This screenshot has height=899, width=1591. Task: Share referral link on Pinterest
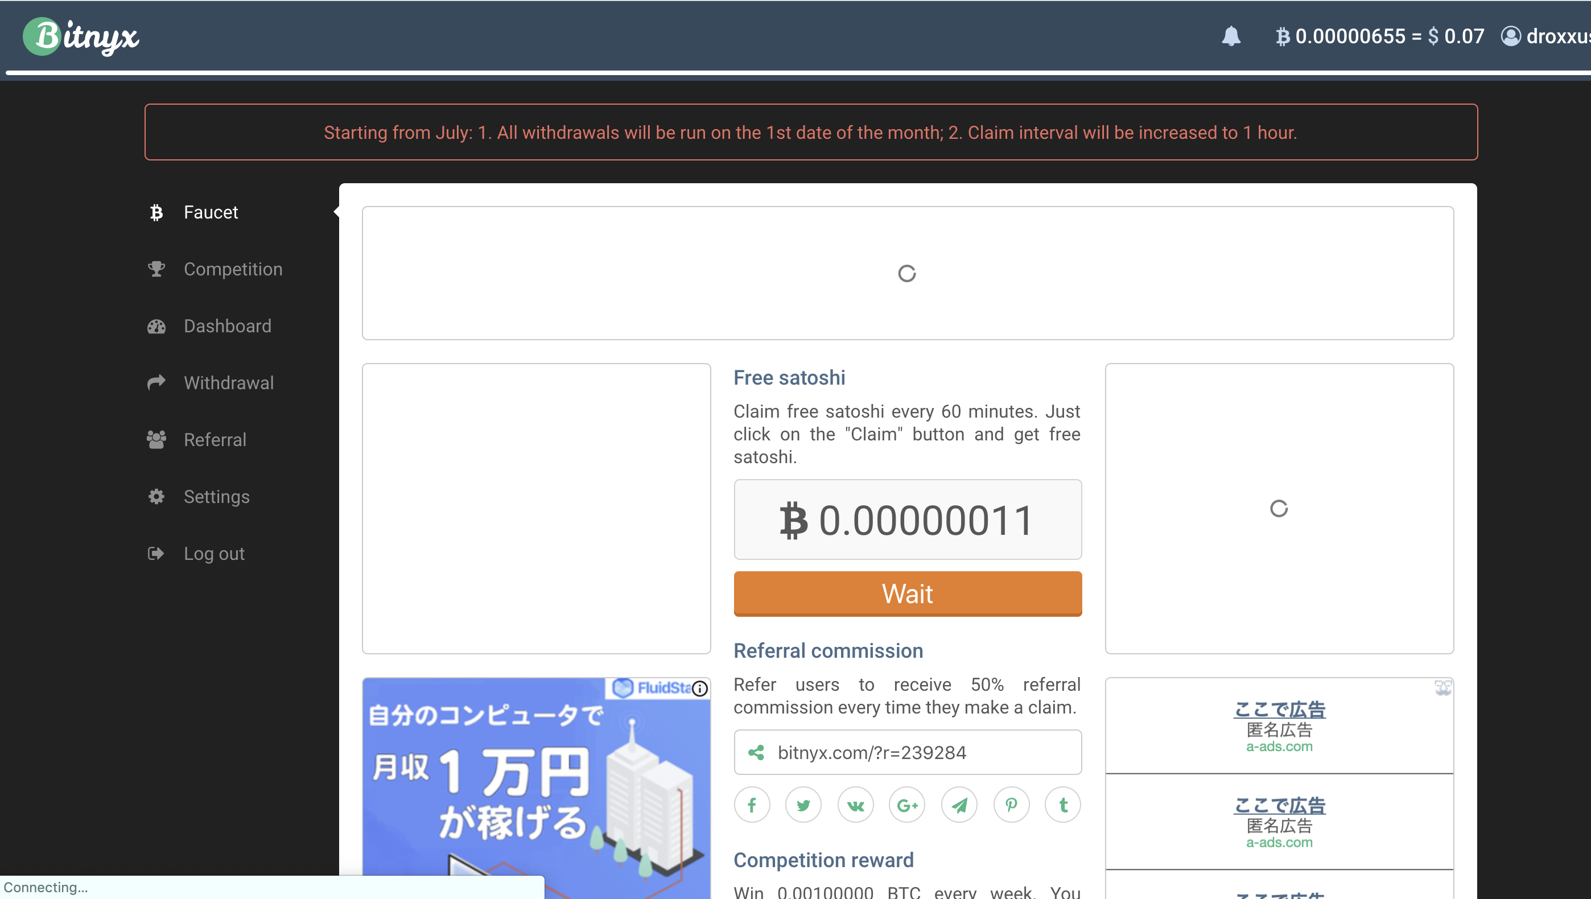point(1011,805)
